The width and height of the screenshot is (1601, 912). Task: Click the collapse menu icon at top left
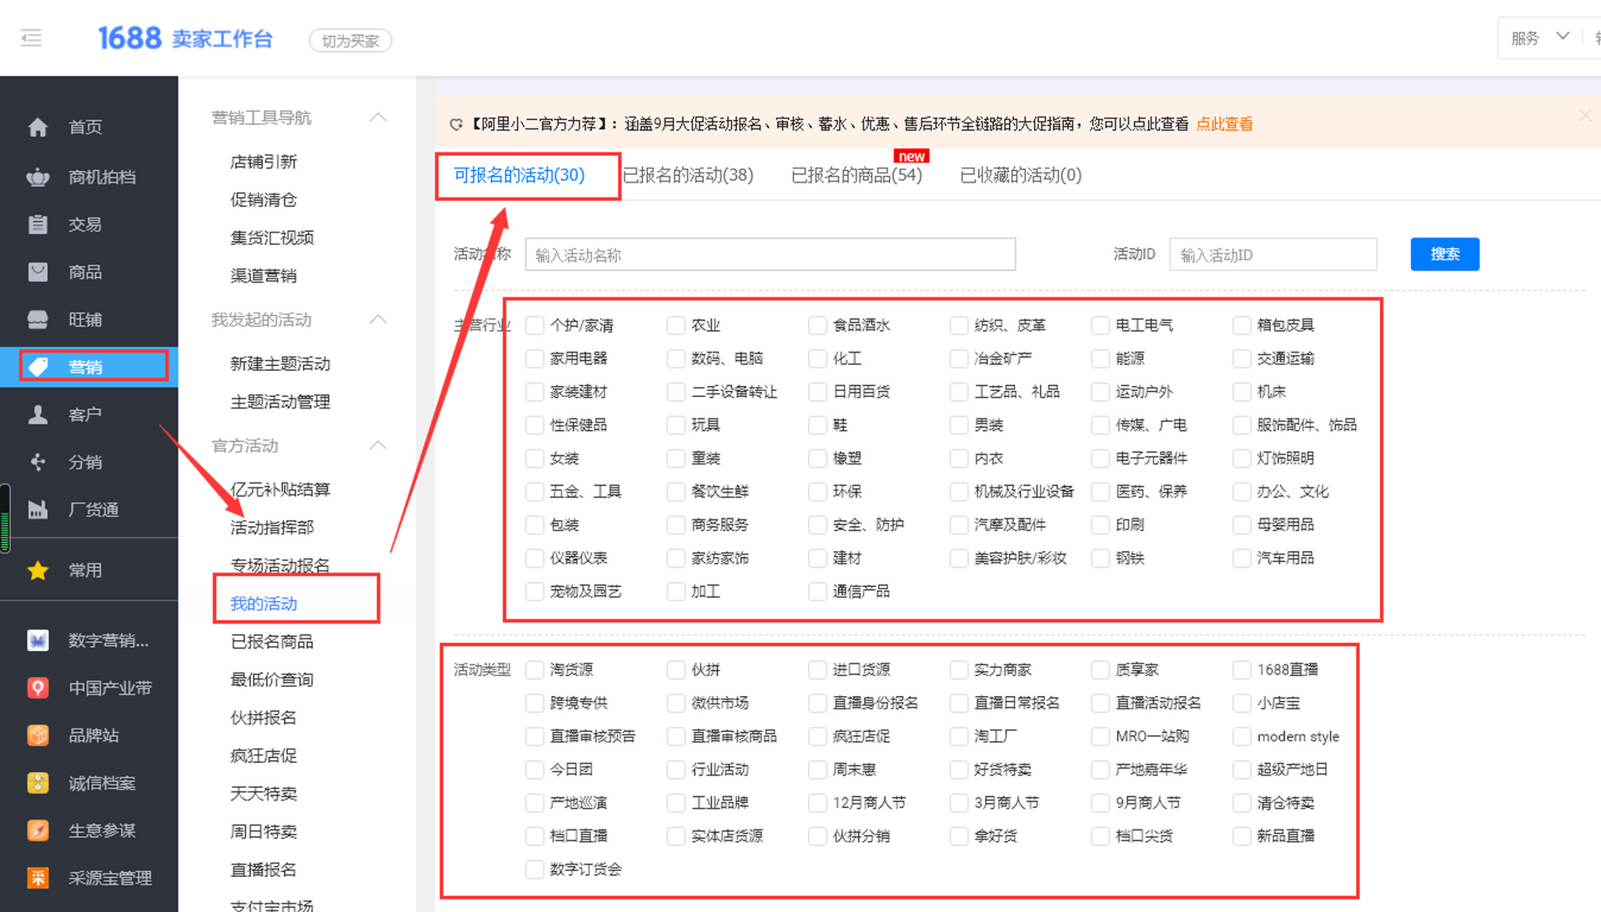point(31,38)
